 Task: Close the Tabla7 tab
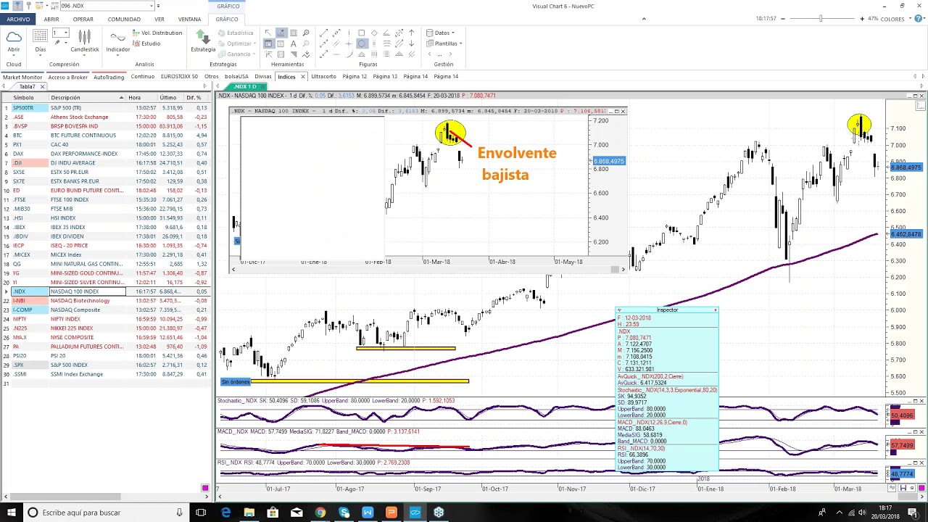pos(42,86)
